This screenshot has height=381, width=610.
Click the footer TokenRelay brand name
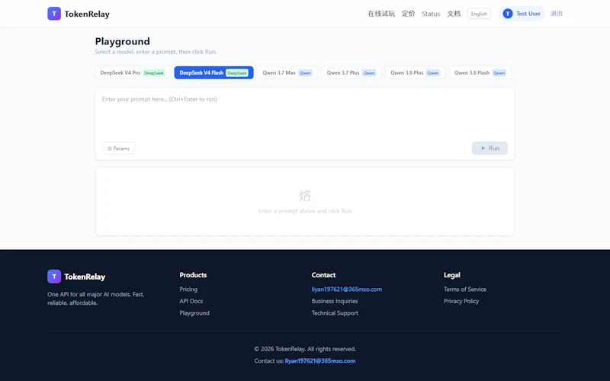(x=85, y=277)
